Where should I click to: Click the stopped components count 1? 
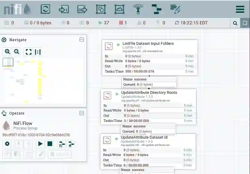coord(123,23)
